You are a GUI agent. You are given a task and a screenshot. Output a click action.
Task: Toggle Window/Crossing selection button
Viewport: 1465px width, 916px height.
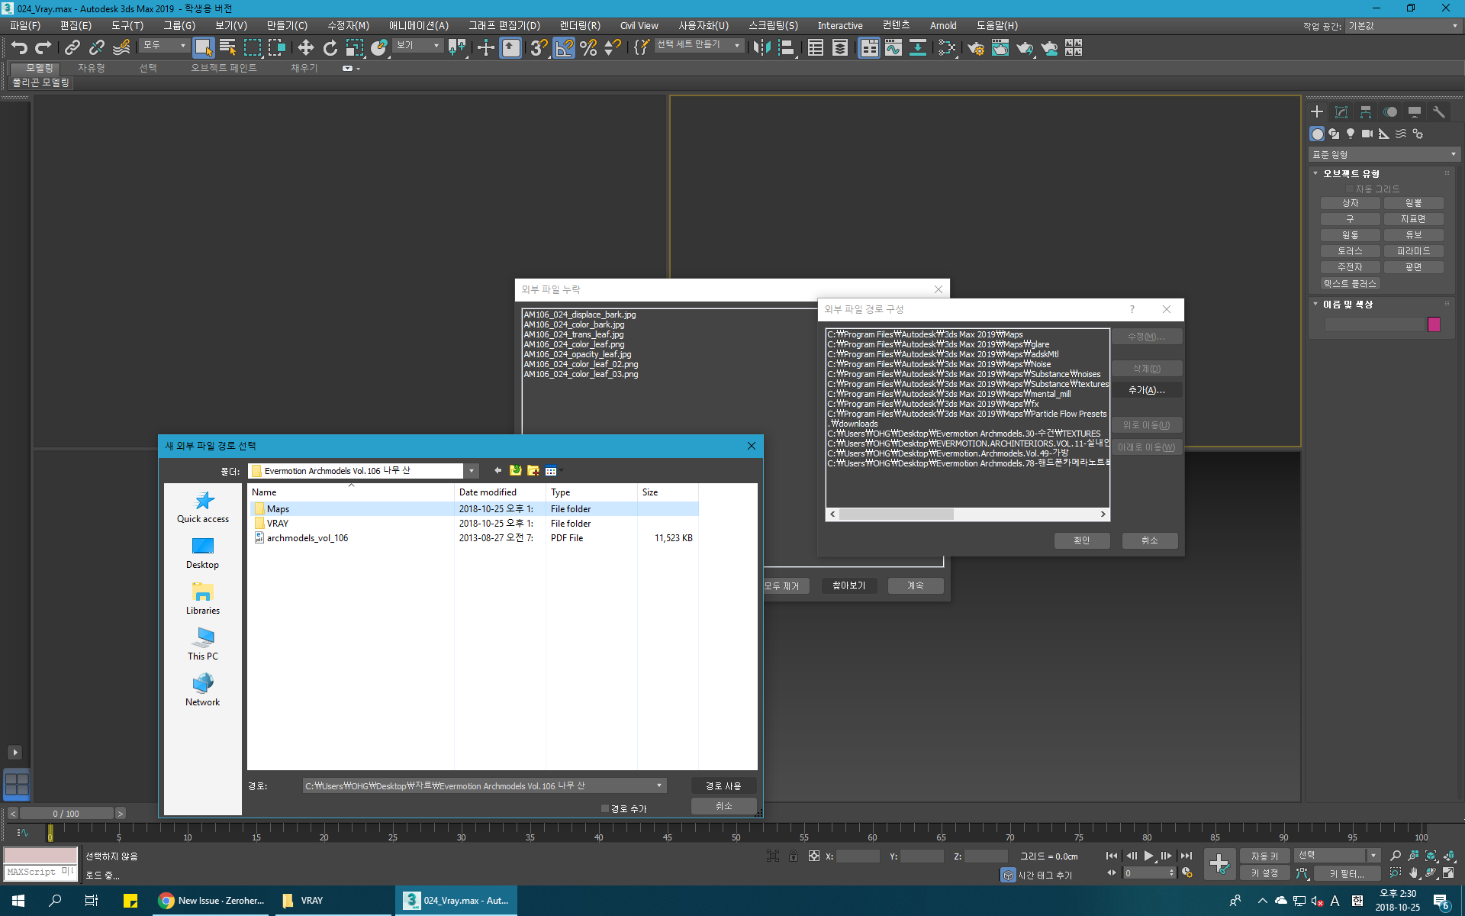(x=276, y=48)
